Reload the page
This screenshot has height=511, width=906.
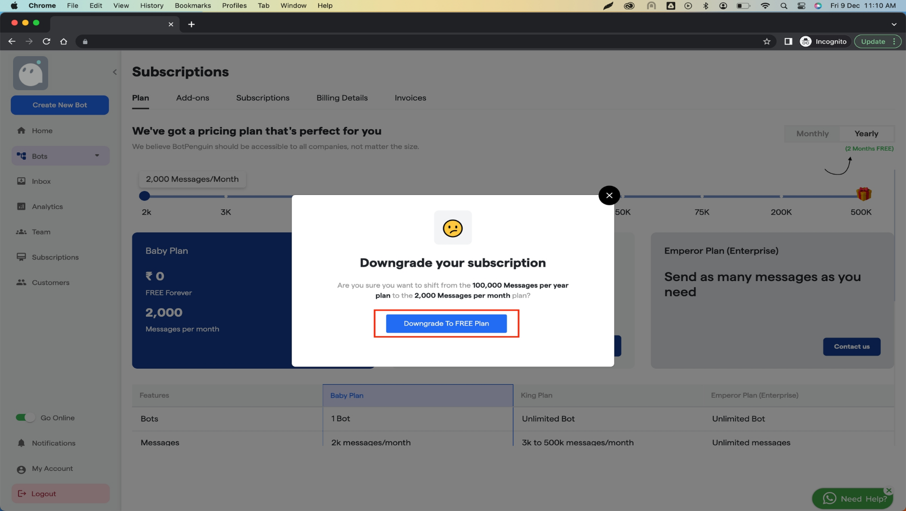(x=47, y=42)
